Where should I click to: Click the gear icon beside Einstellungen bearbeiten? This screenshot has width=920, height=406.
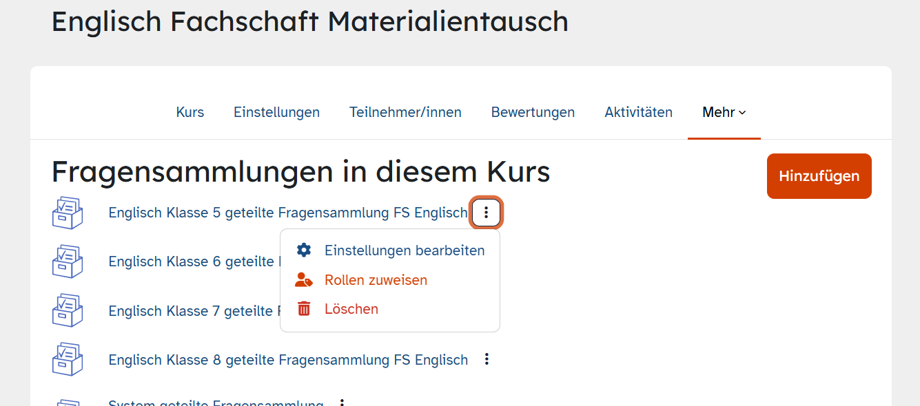(304, 250)
